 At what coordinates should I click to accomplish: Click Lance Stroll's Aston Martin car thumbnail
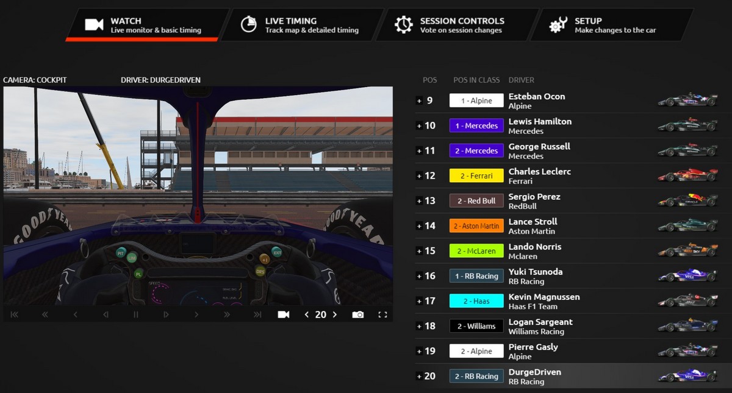(x=687, y=225)
